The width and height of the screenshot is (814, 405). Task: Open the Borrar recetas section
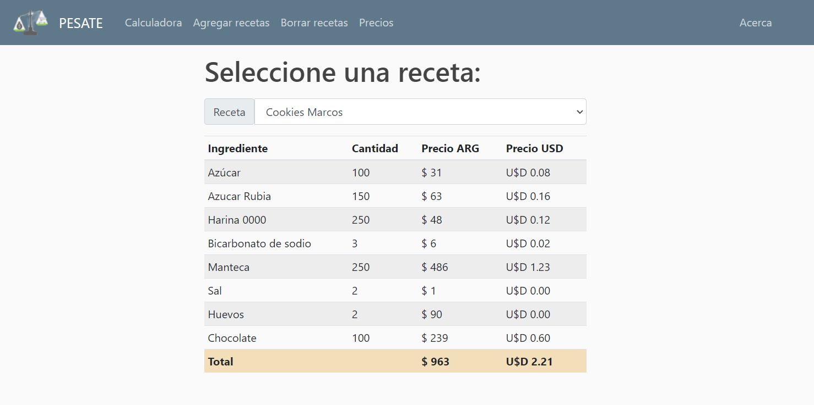tap(314, 23)
